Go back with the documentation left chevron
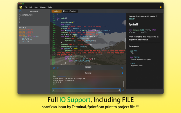This screenshot has height=113, width=181. click(x=139, y=92)
